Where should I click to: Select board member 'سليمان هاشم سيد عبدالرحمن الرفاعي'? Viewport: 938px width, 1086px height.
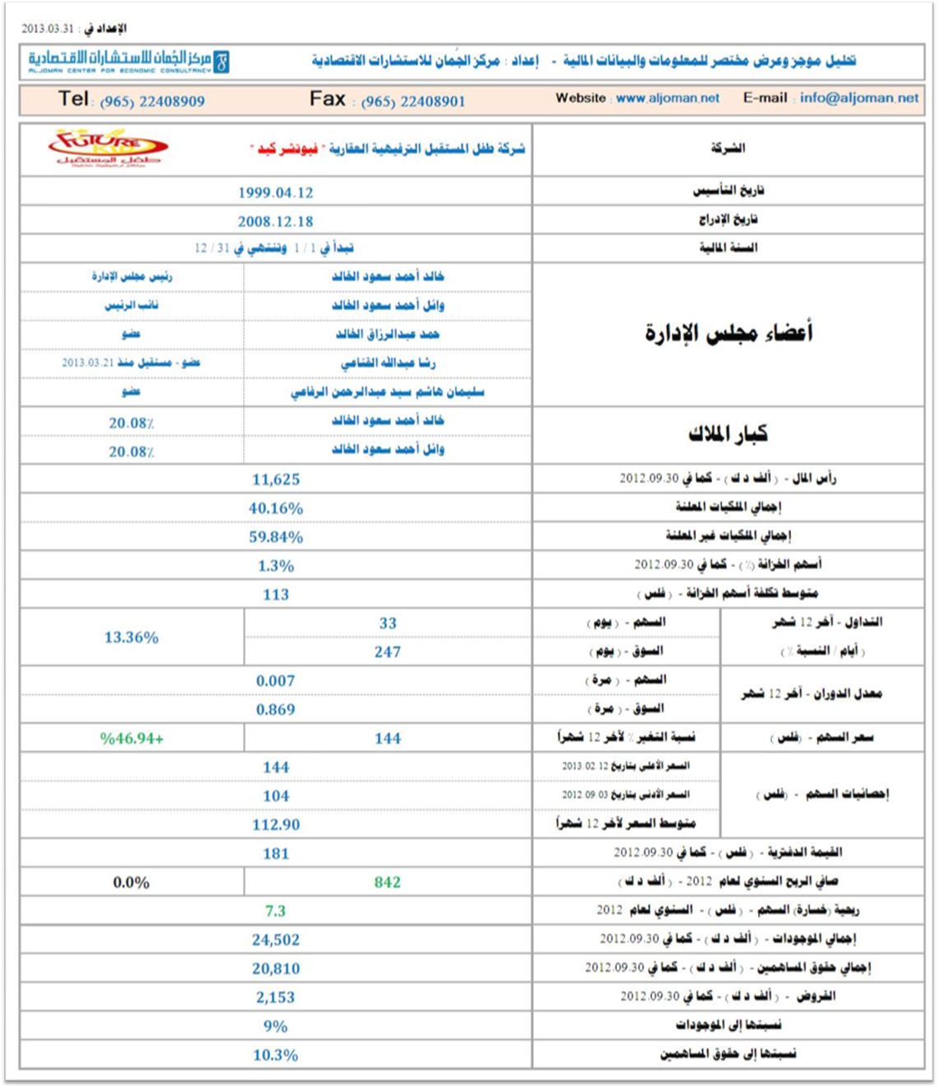(388, 392)
